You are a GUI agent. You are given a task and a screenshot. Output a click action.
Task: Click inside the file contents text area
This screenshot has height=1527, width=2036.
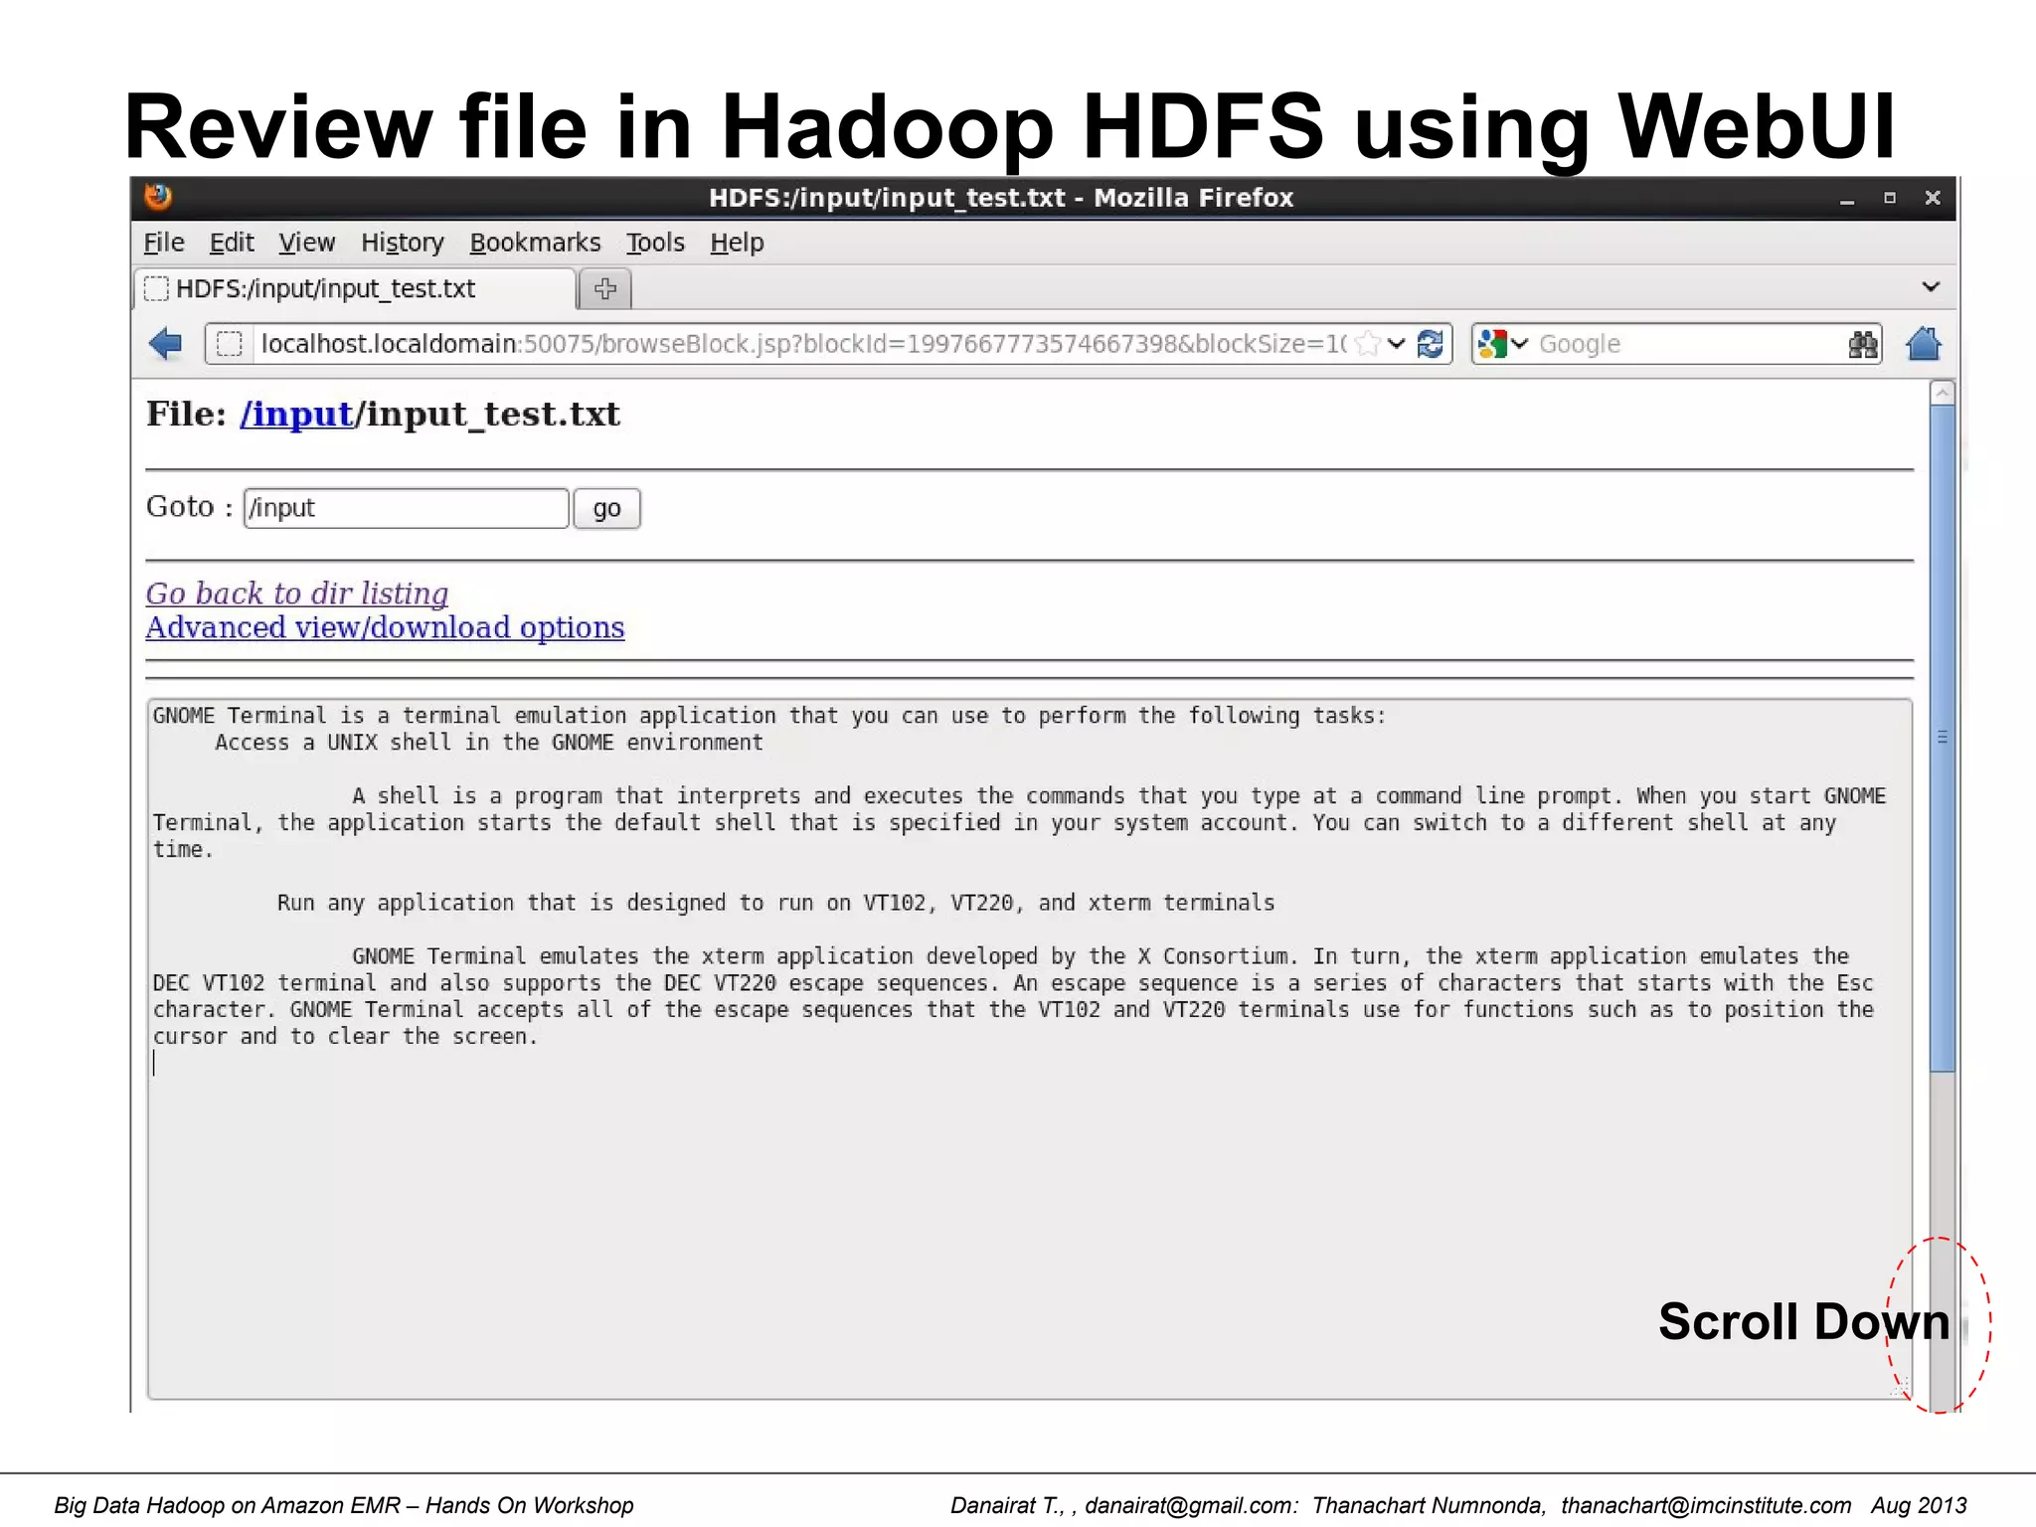[x=1029, y=1049]
